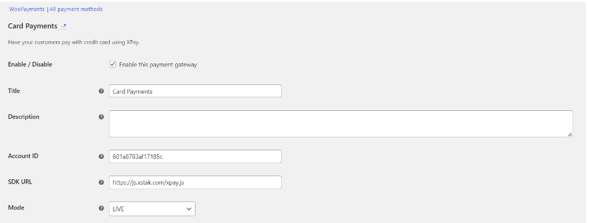This screenshot has height=223, width=589.
Task: Click the help icon next to Title
Action: click(x=101, y=91)
